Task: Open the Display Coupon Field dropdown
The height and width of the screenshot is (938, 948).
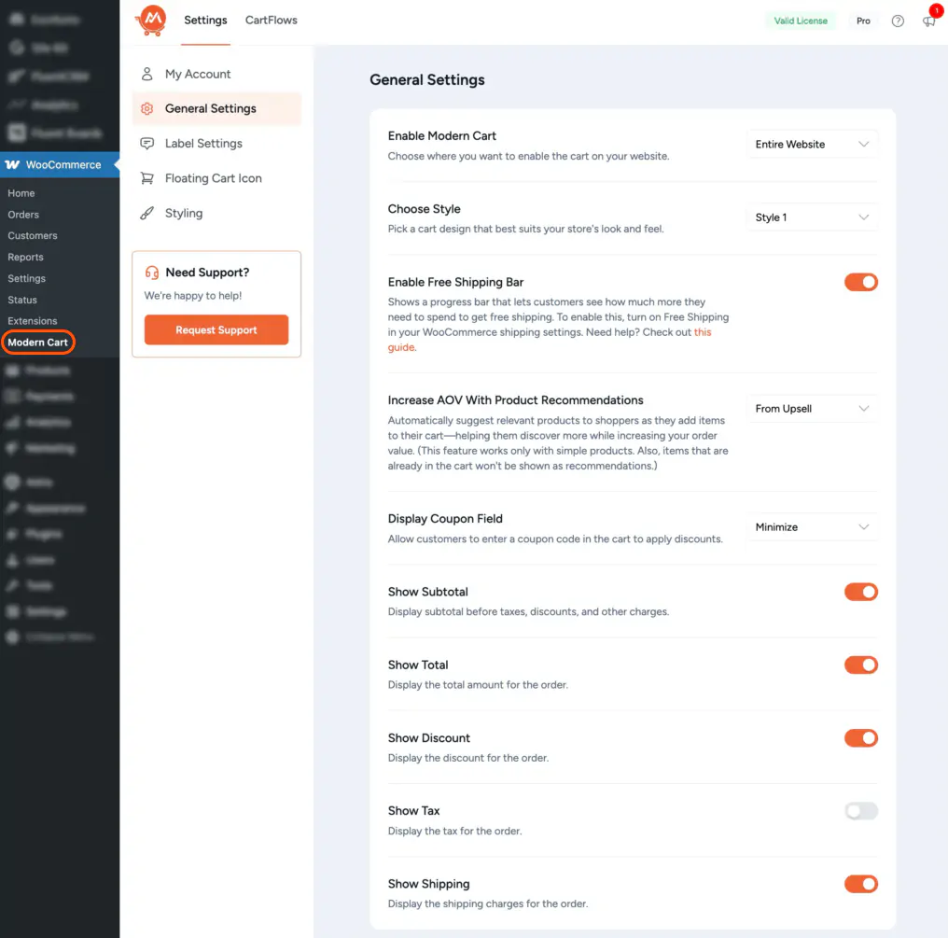Action: coord(812,527)
